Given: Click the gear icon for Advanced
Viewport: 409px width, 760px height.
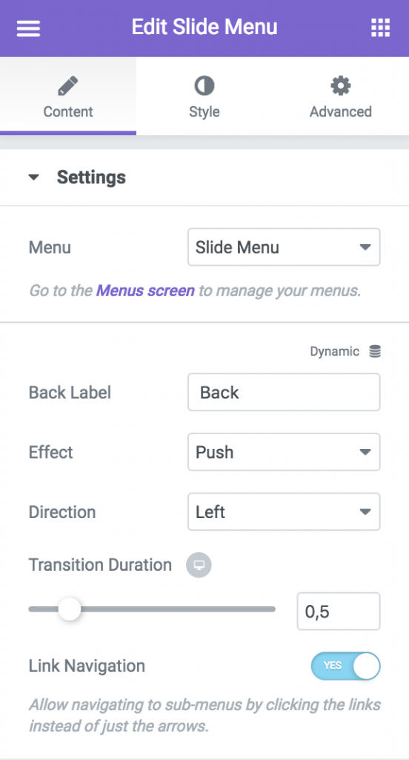Looking at the screenshot, I should 341,86.
